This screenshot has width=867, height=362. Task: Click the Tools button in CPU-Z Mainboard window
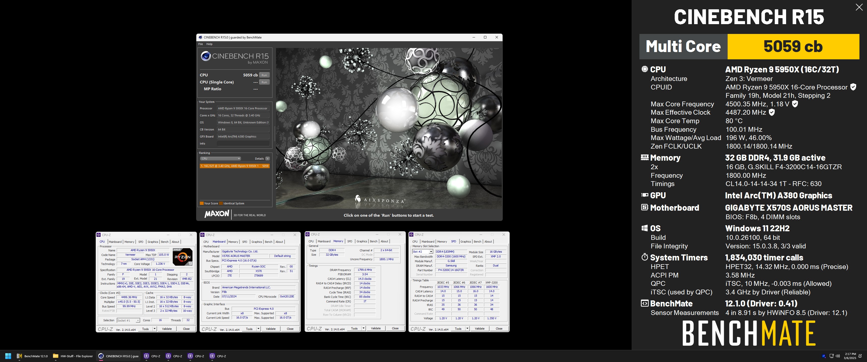pyautogui.click(x=250, y=329)
